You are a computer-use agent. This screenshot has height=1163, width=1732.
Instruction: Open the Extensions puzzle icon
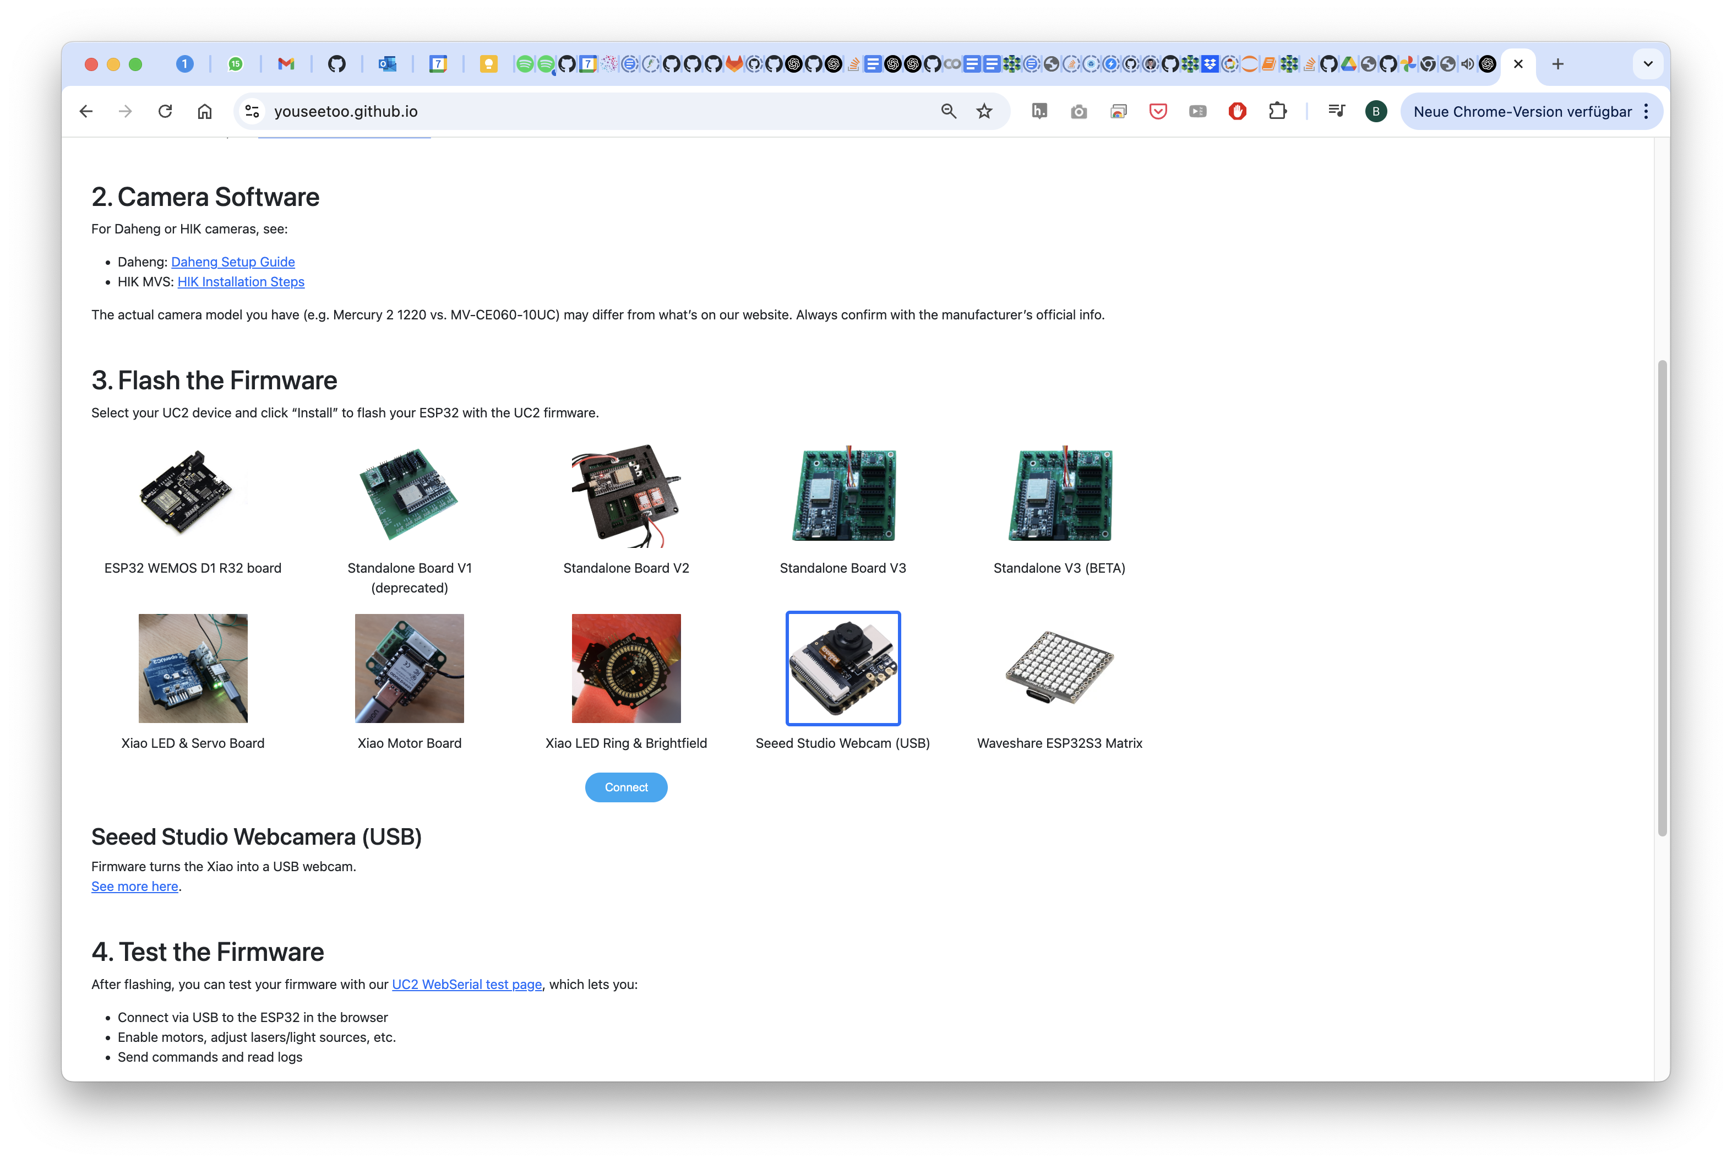1277,111
